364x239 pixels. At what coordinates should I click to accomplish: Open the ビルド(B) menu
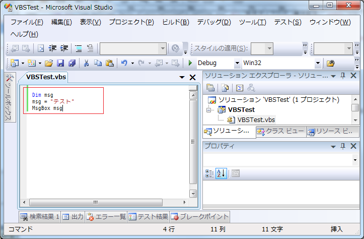tap(176, 22)
